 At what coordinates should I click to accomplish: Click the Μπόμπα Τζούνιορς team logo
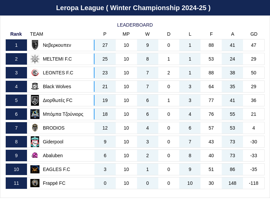click(35, 114)
